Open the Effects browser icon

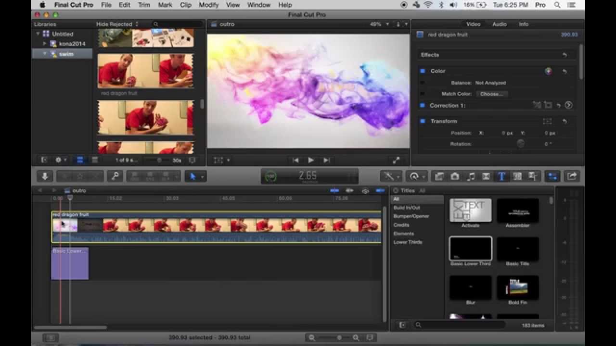coord(439,176)
